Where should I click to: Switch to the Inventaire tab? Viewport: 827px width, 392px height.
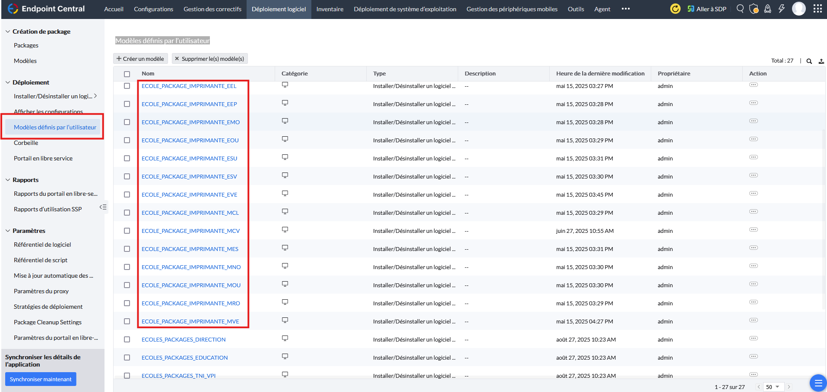coord(330,9)
